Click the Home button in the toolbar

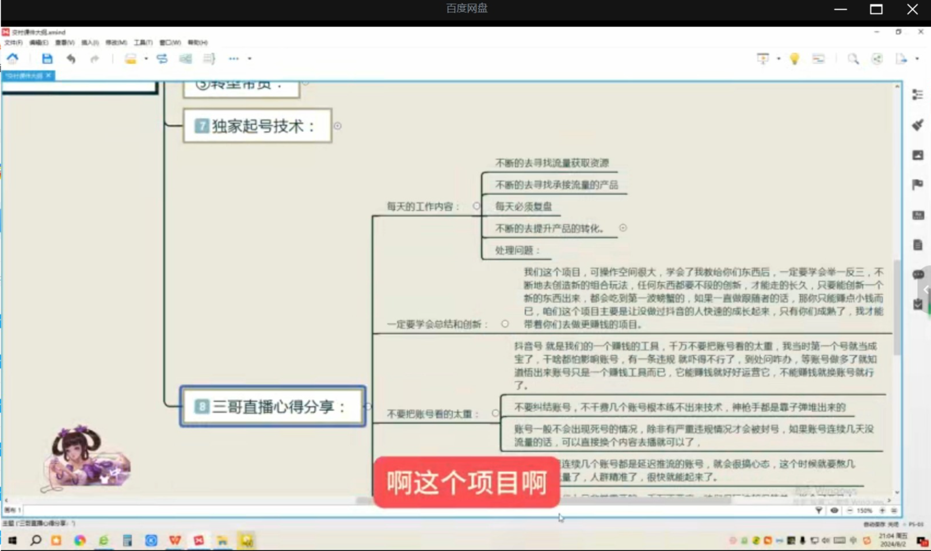(13, 58)
